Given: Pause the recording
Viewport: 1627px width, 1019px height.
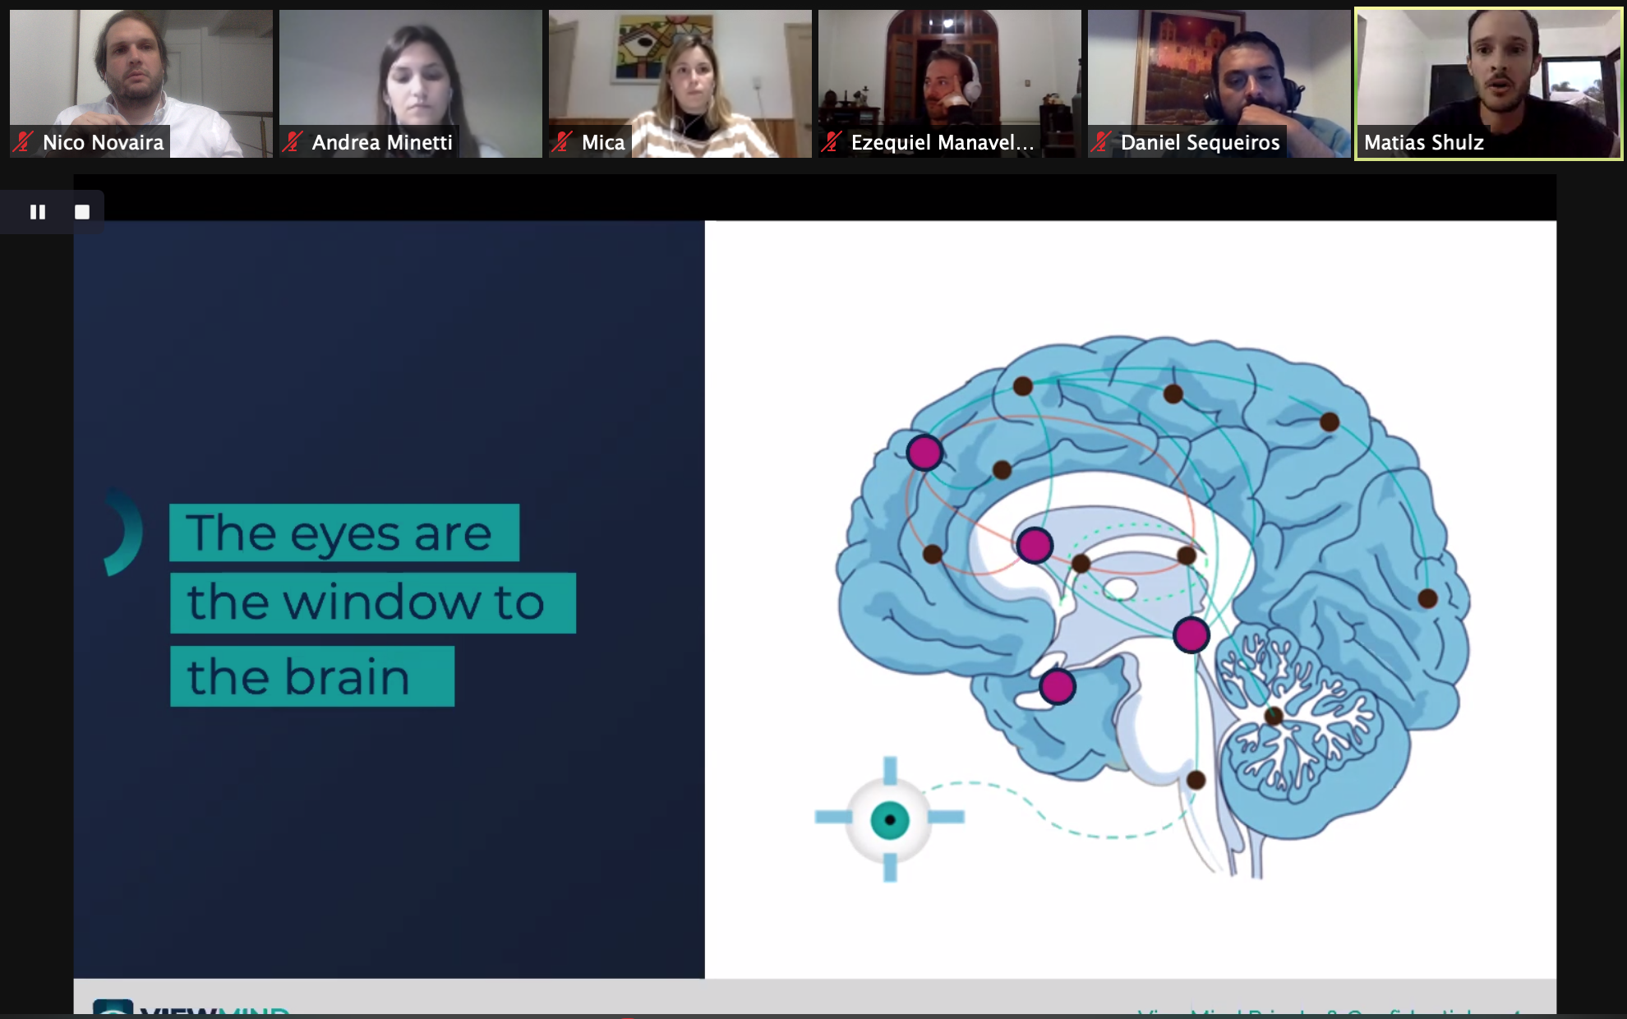Looking at the screenshot, I should (38, 212).
